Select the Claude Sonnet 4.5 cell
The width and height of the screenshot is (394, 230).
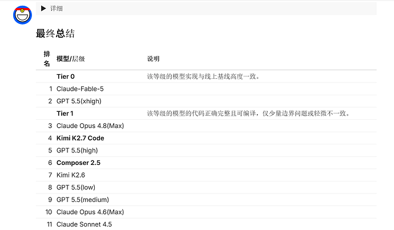click(84, 224)
